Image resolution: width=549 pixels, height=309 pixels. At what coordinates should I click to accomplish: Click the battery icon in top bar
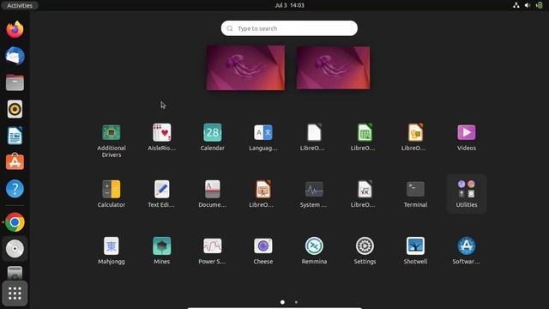(x=540, y=5)
